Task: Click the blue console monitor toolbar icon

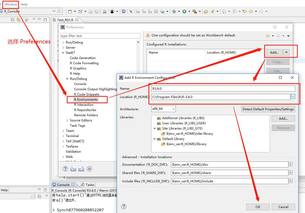Action: 124,11
